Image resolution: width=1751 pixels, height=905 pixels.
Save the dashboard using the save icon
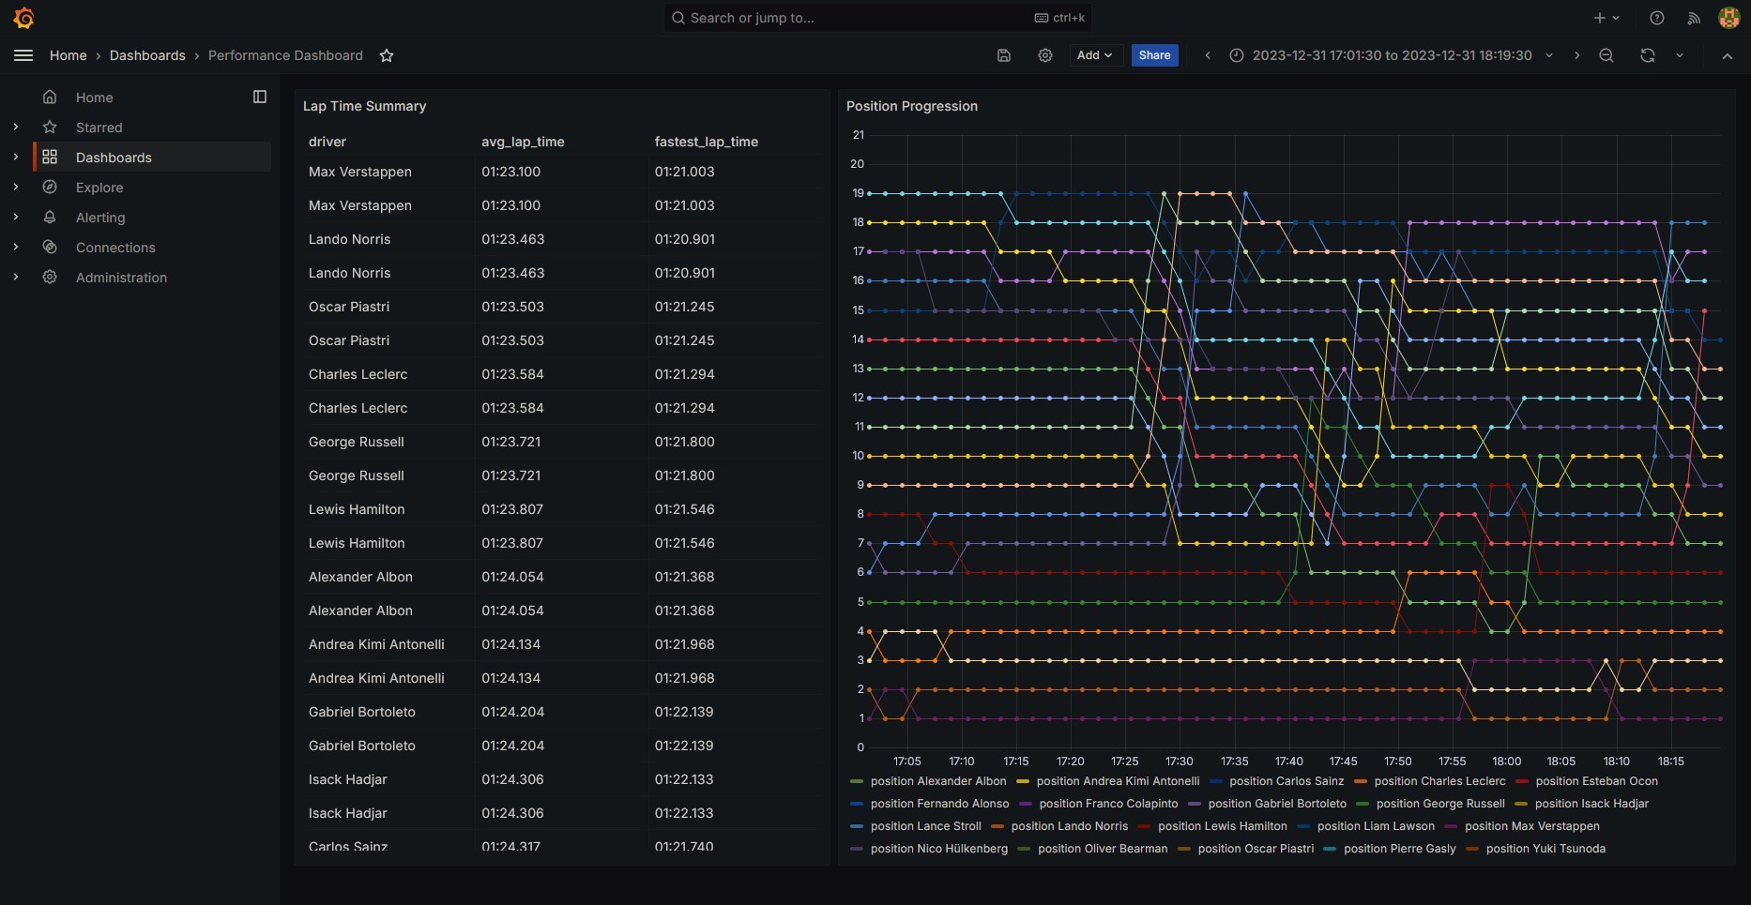click(1003, 55)
